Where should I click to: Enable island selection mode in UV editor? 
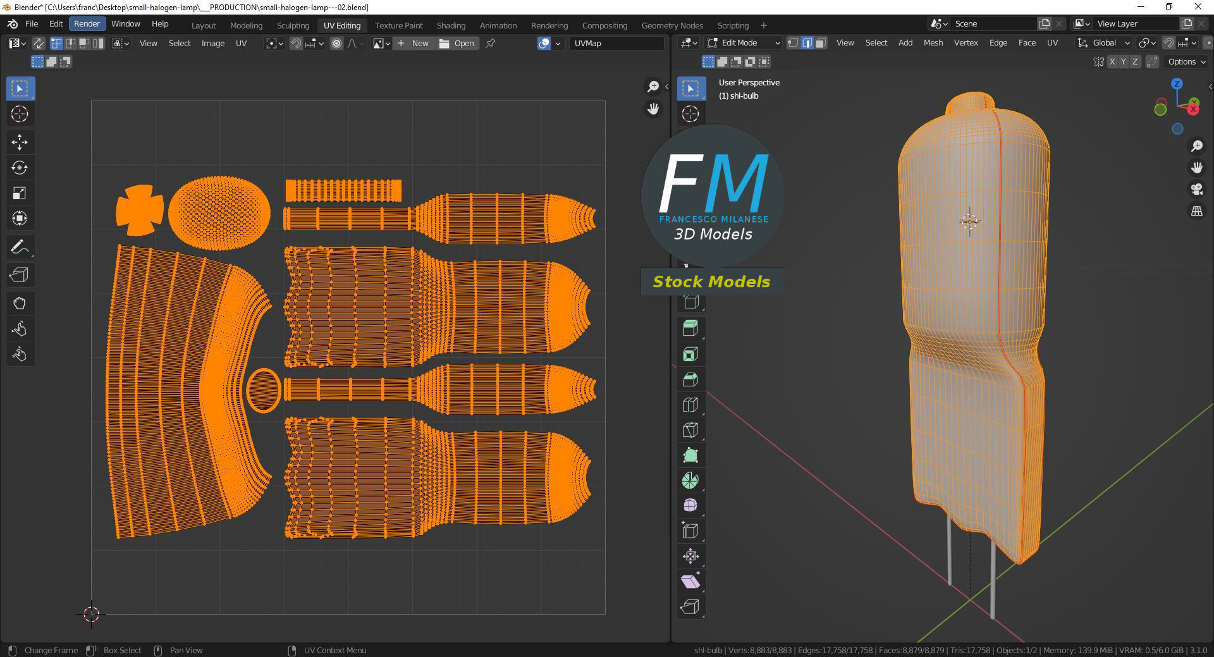point(98,43)
